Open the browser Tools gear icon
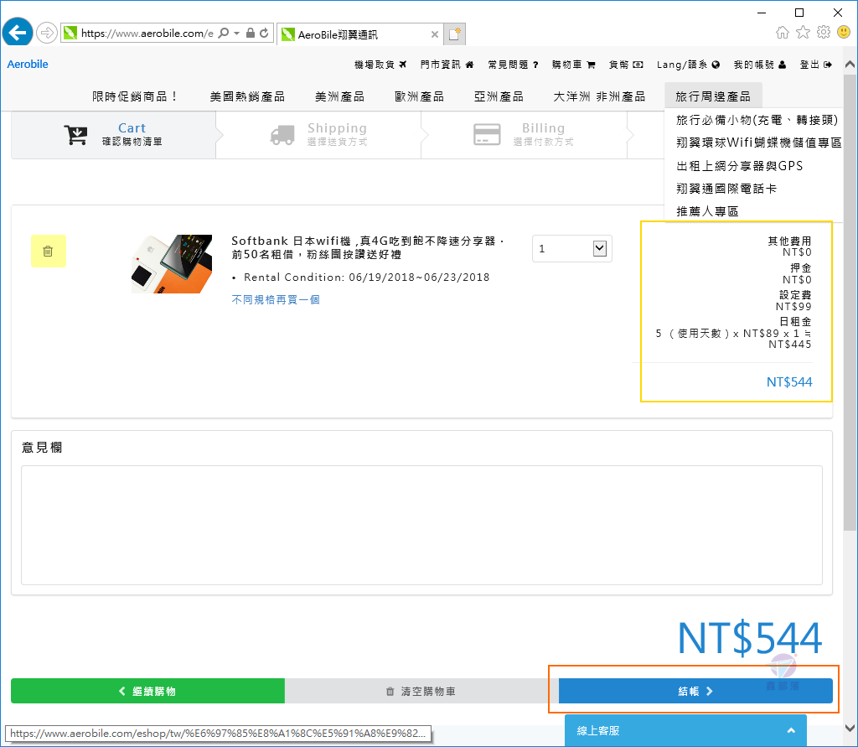Screen dimensions: 858x747 824,33
